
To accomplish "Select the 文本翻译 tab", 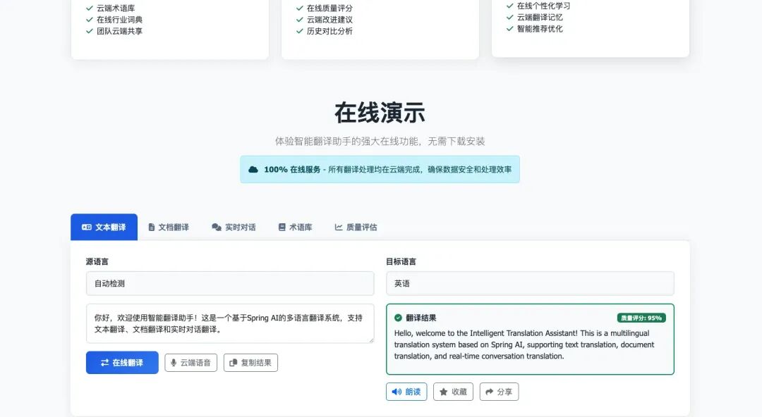I will point(104,227).
